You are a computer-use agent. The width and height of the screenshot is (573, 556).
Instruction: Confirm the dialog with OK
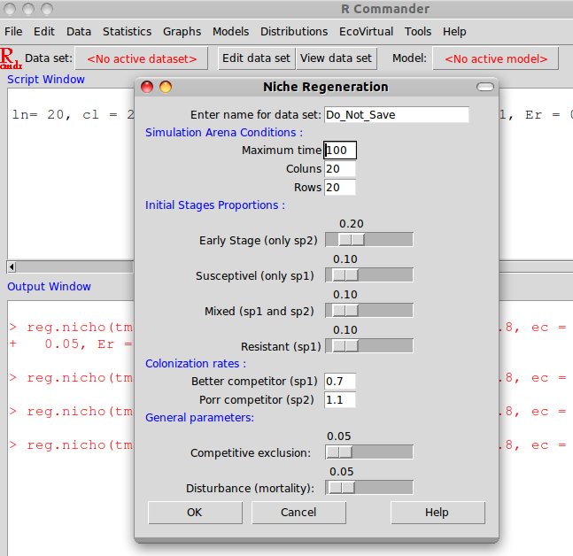195,512
